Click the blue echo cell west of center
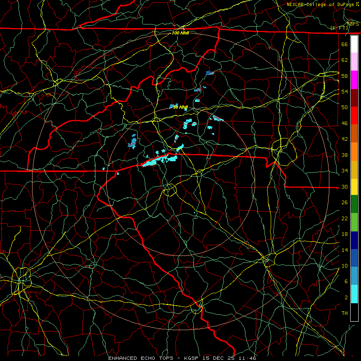Viewport: 361px width, 361px height. coord(132,141)
